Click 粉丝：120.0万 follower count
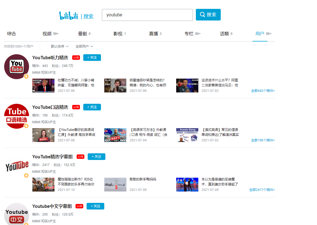Screen dimensions: 317x225 [63, 214]
